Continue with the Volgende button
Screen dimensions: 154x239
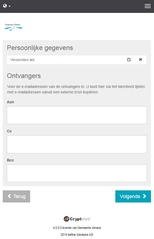pos(133,196)
